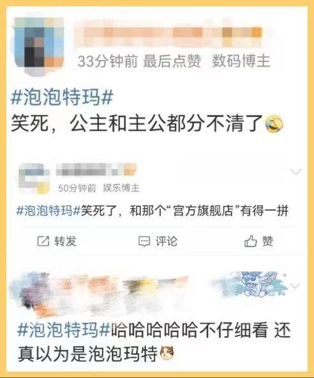
Task: Click the cat emoji after 泡泡玛特
Action: point(167,353)
